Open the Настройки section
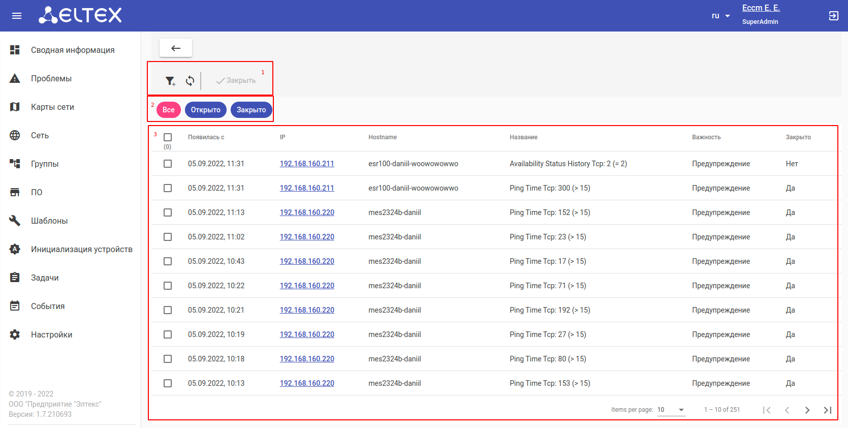The height and width of the screenshot is (428, 848). pos(51,334)
